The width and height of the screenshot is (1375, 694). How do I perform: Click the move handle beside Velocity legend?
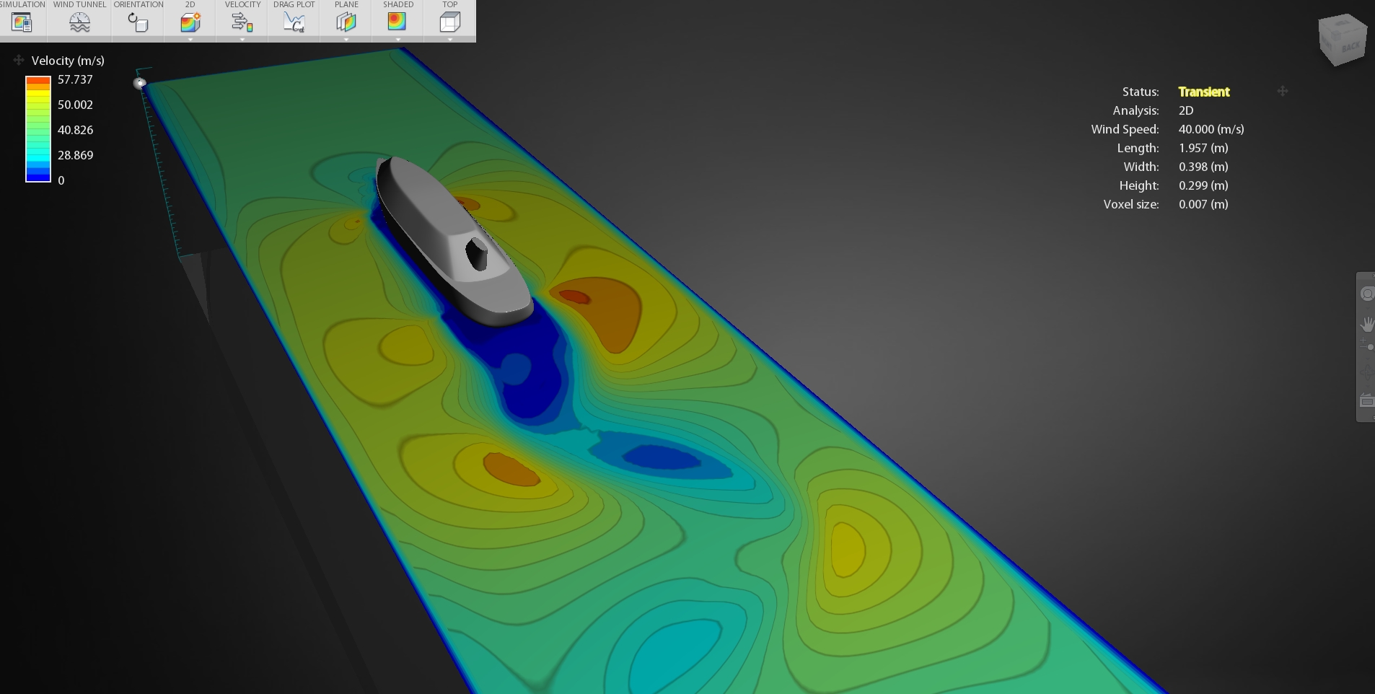point(19,60)
